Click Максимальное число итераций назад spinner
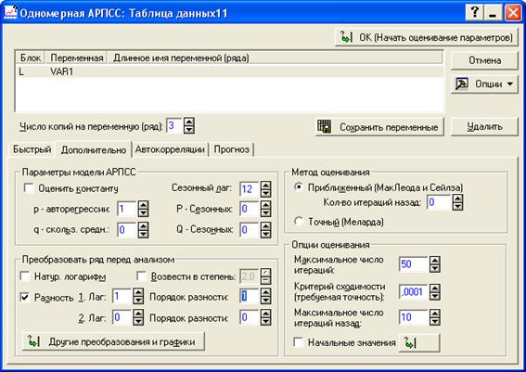Screen dimensions: 526x372 (435, 317)
